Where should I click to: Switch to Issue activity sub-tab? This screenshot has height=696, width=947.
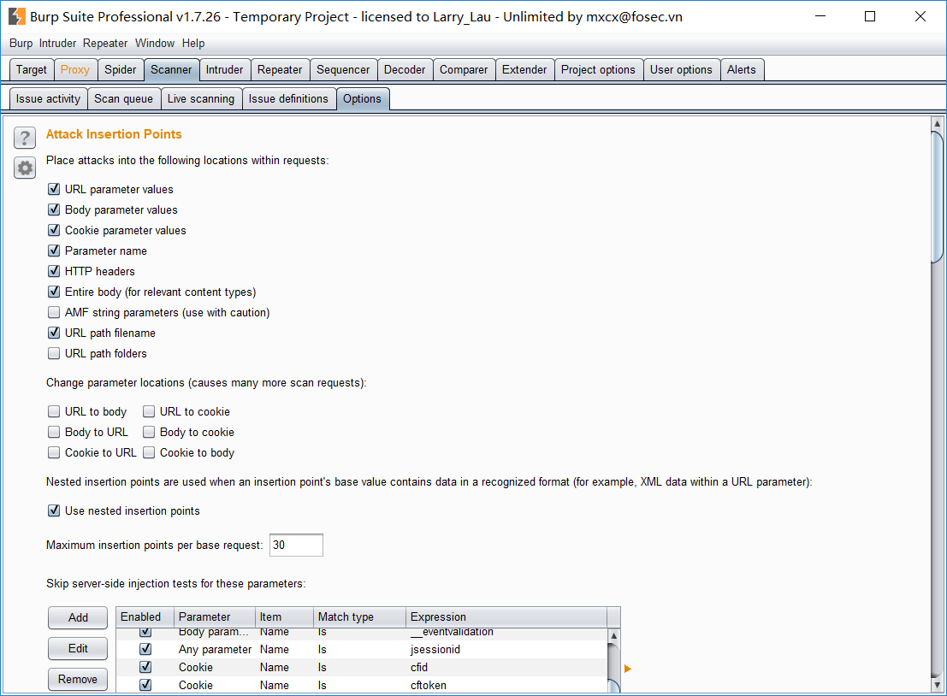[x=48, y=98]
